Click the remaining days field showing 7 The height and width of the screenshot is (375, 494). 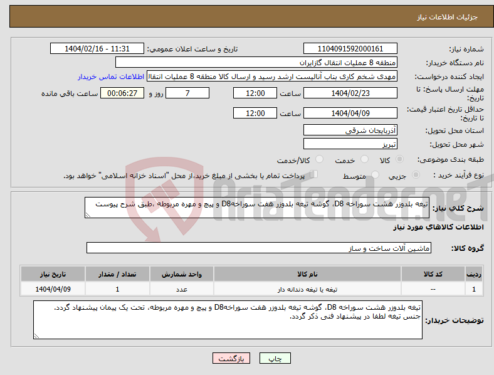tap(187, 93)
